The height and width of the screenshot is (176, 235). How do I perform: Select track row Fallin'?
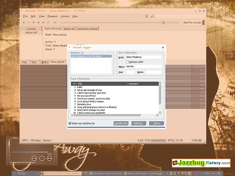pyautogui.click(x=115, y=87)
